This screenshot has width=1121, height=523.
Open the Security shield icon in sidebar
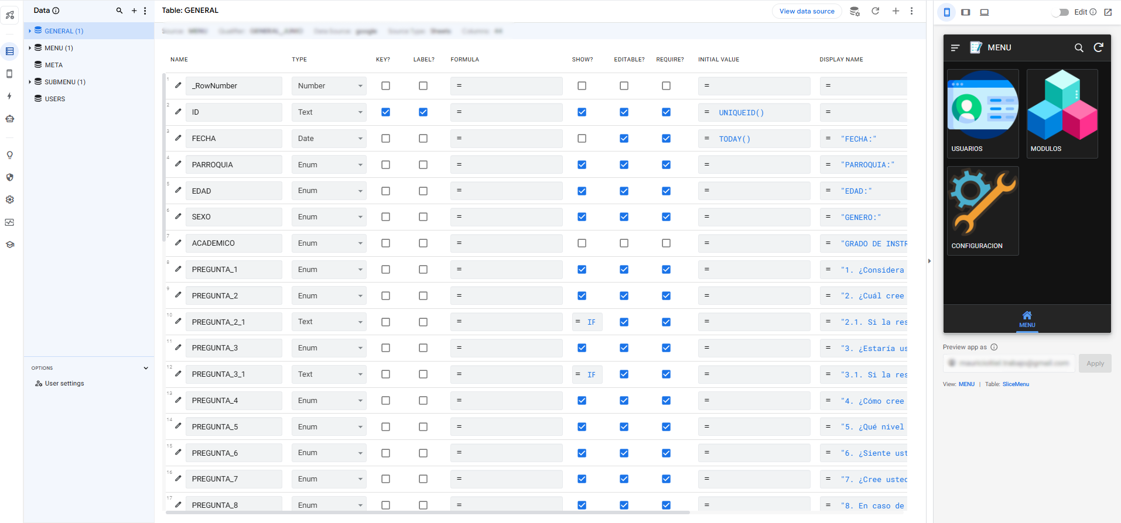coord(10,177)
